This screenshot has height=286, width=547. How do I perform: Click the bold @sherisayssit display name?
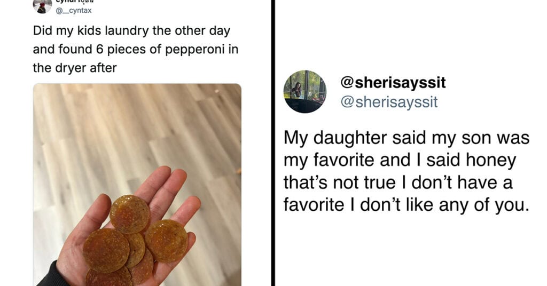tap(393, 83)
